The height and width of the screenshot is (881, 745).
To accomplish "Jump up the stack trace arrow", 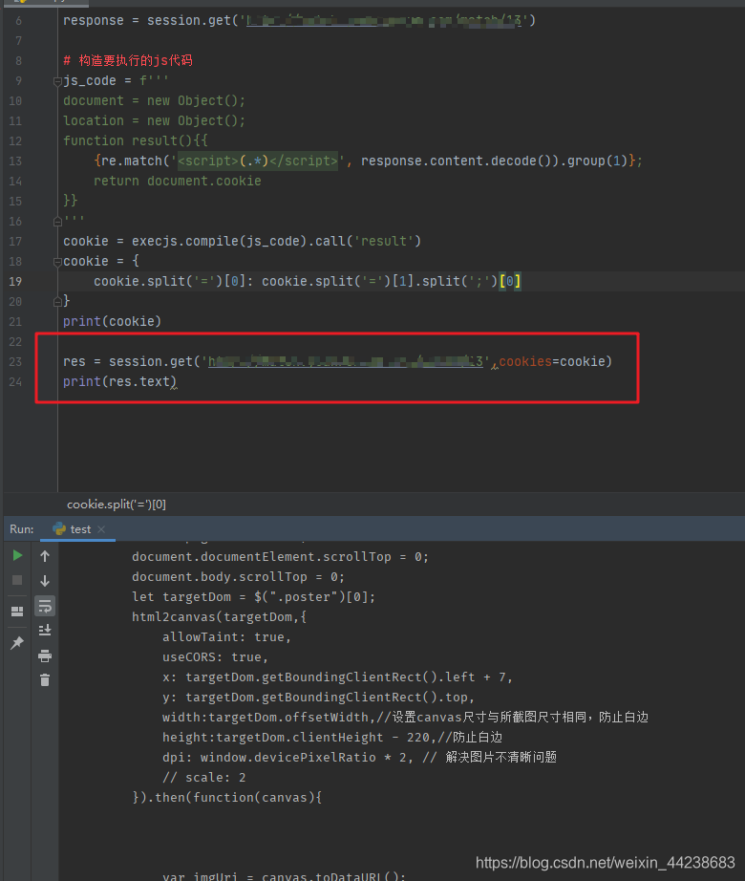I will (45, 556).
